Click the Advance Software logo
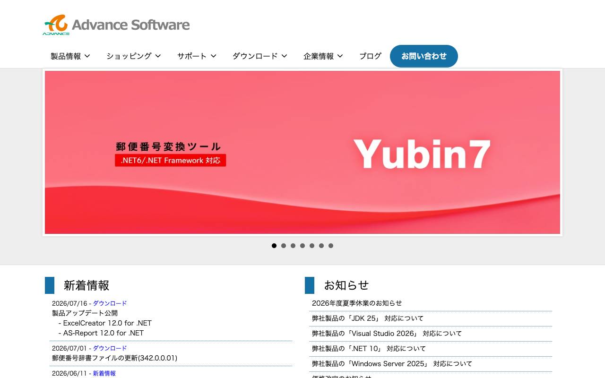Screen dimensions: 605x378 click(116, 25)
